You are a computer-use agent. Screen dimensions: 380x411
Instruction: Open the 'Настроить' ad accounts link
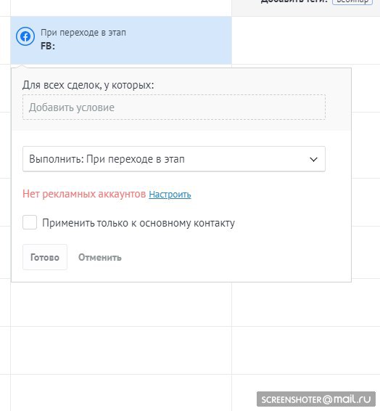pyautogui.click(x=170, y=194)
